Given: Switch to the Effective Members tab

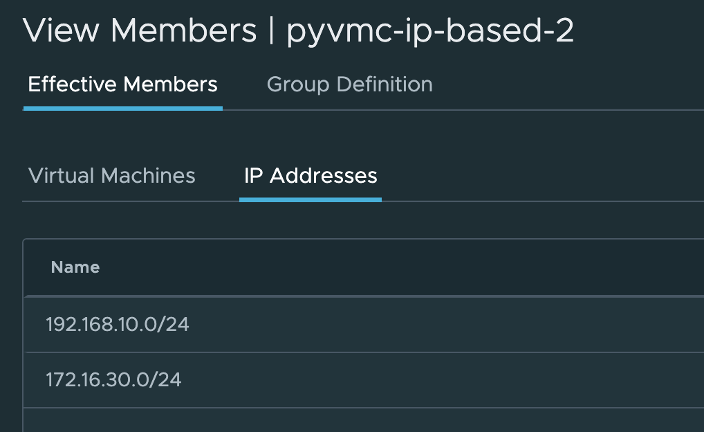Looking at the screenshot, I should [x=122, y=85].
